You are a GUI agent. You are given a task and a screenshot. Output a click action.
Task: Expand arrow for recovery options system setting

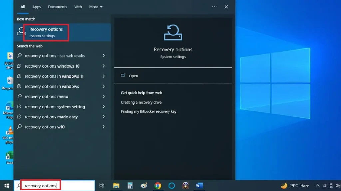pyautogui.click(x=104, y=107)
